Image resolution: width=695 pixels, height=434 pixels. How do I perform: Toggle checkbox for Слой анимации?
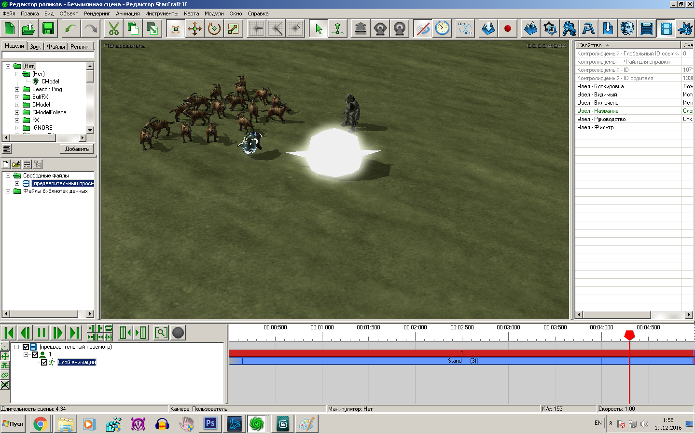click(x=44, y=362)
